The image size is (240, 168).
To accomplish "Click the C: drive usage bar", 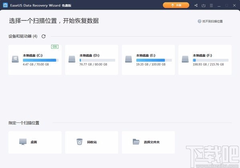I will (x=40, y=60).
